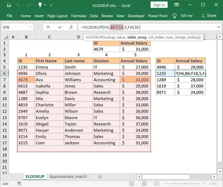The width and height of the screenshot is (223, 187).
Task: Click inside the formula bar text
Action: click(x=111, y=27)
